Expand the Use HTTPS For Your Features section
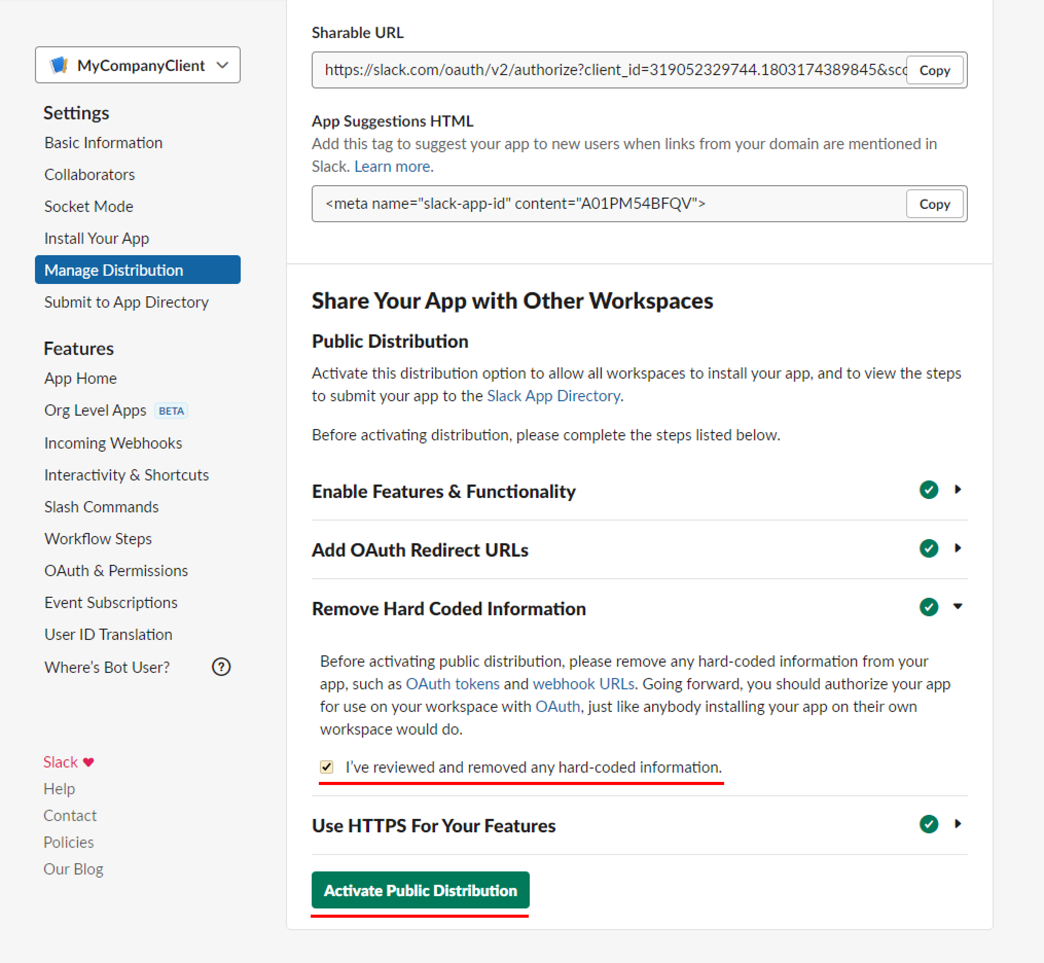The width and height of the screenshot is (1044, 963). [x=958, y=824]
